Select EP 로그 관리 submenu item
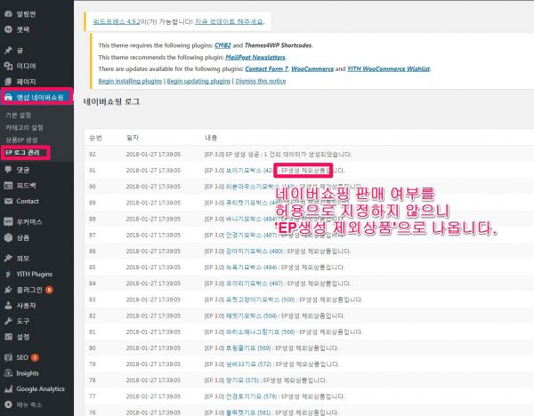This screenshot has width=534, height=416. (22, 152)
